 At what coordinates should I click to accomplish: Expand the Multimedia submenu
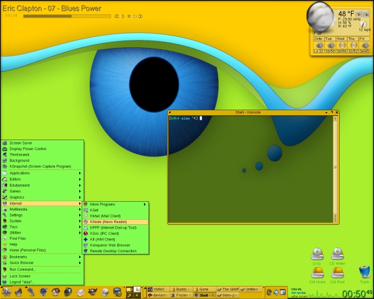pos(42,209)
